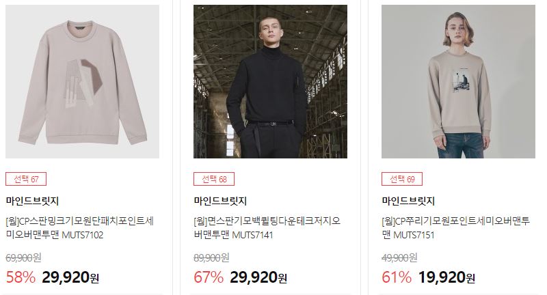This screenshot has width=547, height=295.
Task: Open the 마인드브릿지 brand link above MUTS7141
Action: (x=220, y=201)
